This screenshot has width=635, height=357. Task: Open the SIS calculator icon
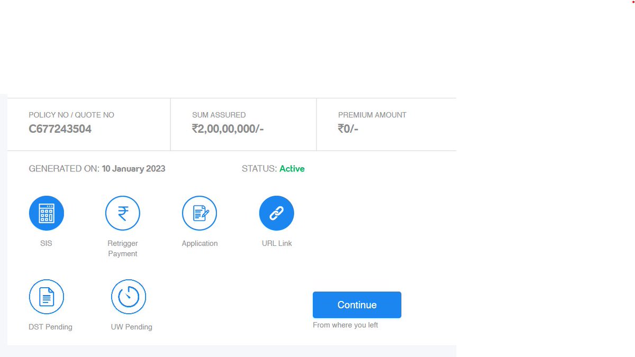[47, 213]
